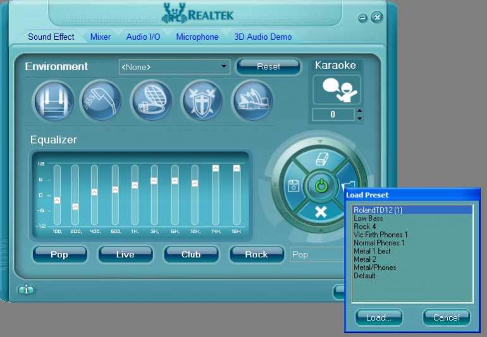The height and width of the screenshot is (337, 487).
Task: Select the Opera House environment icon
Action: coord(252,101)
